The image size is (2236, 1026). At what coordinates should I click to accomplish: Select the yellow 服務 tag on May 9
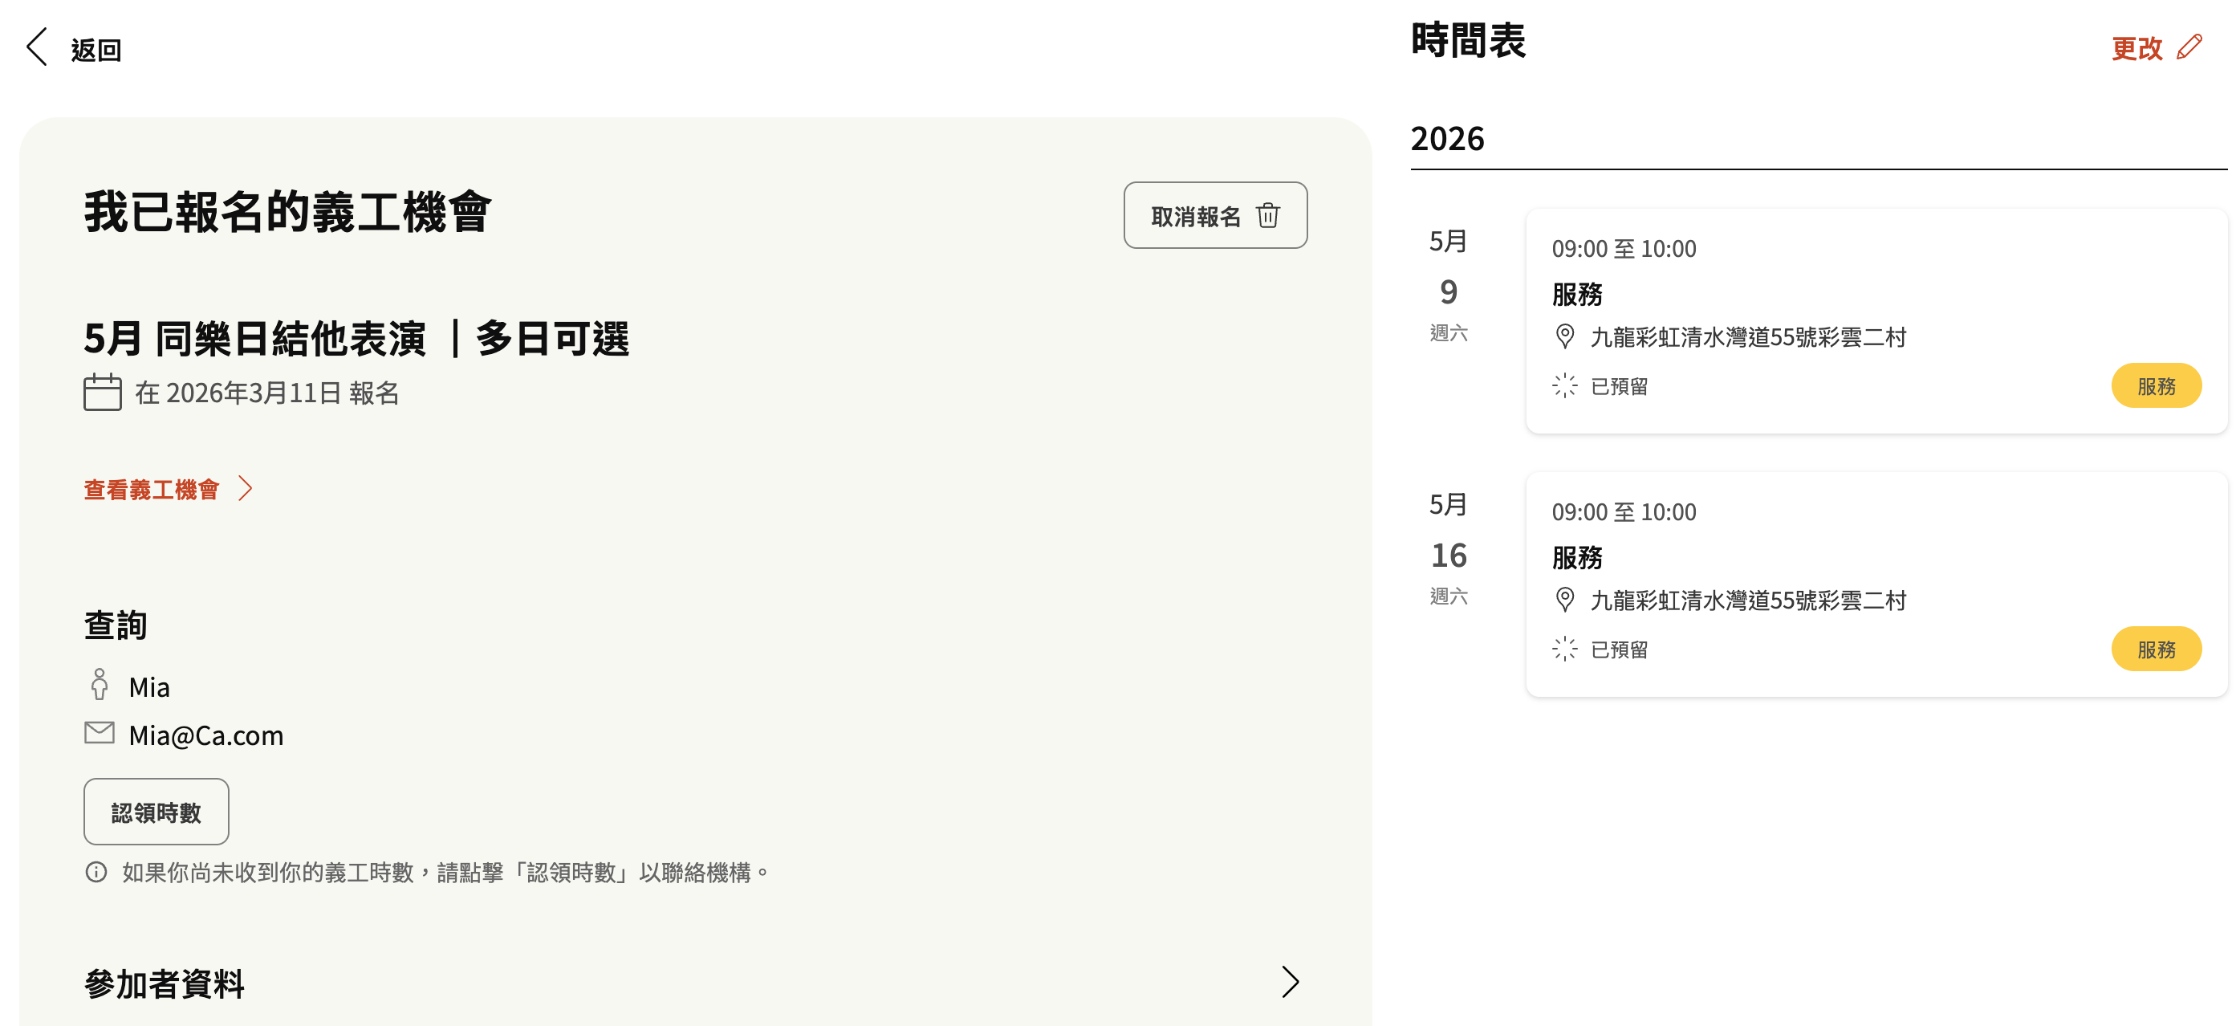tap(2155, 385)
